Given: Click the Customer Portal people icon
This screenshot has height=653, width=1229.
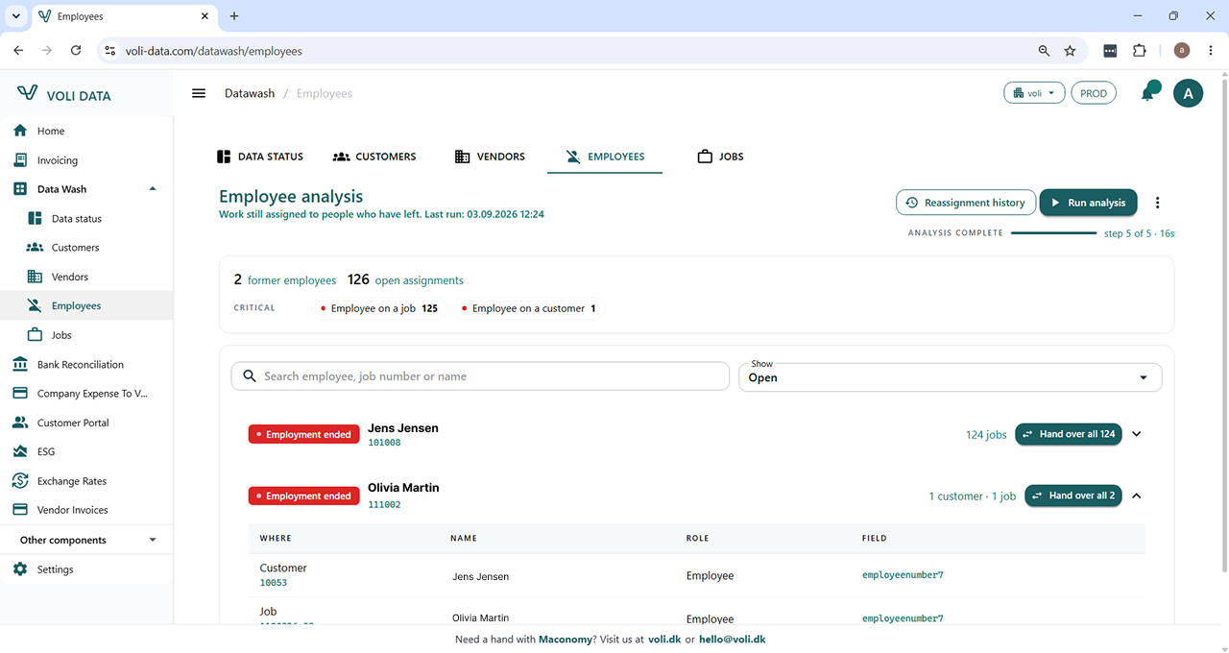Looking at the screenshot, I should coord(20,423).
